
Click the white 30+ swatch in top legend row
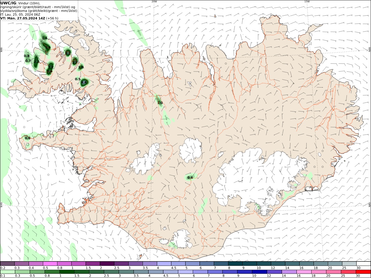coord(363,264)
